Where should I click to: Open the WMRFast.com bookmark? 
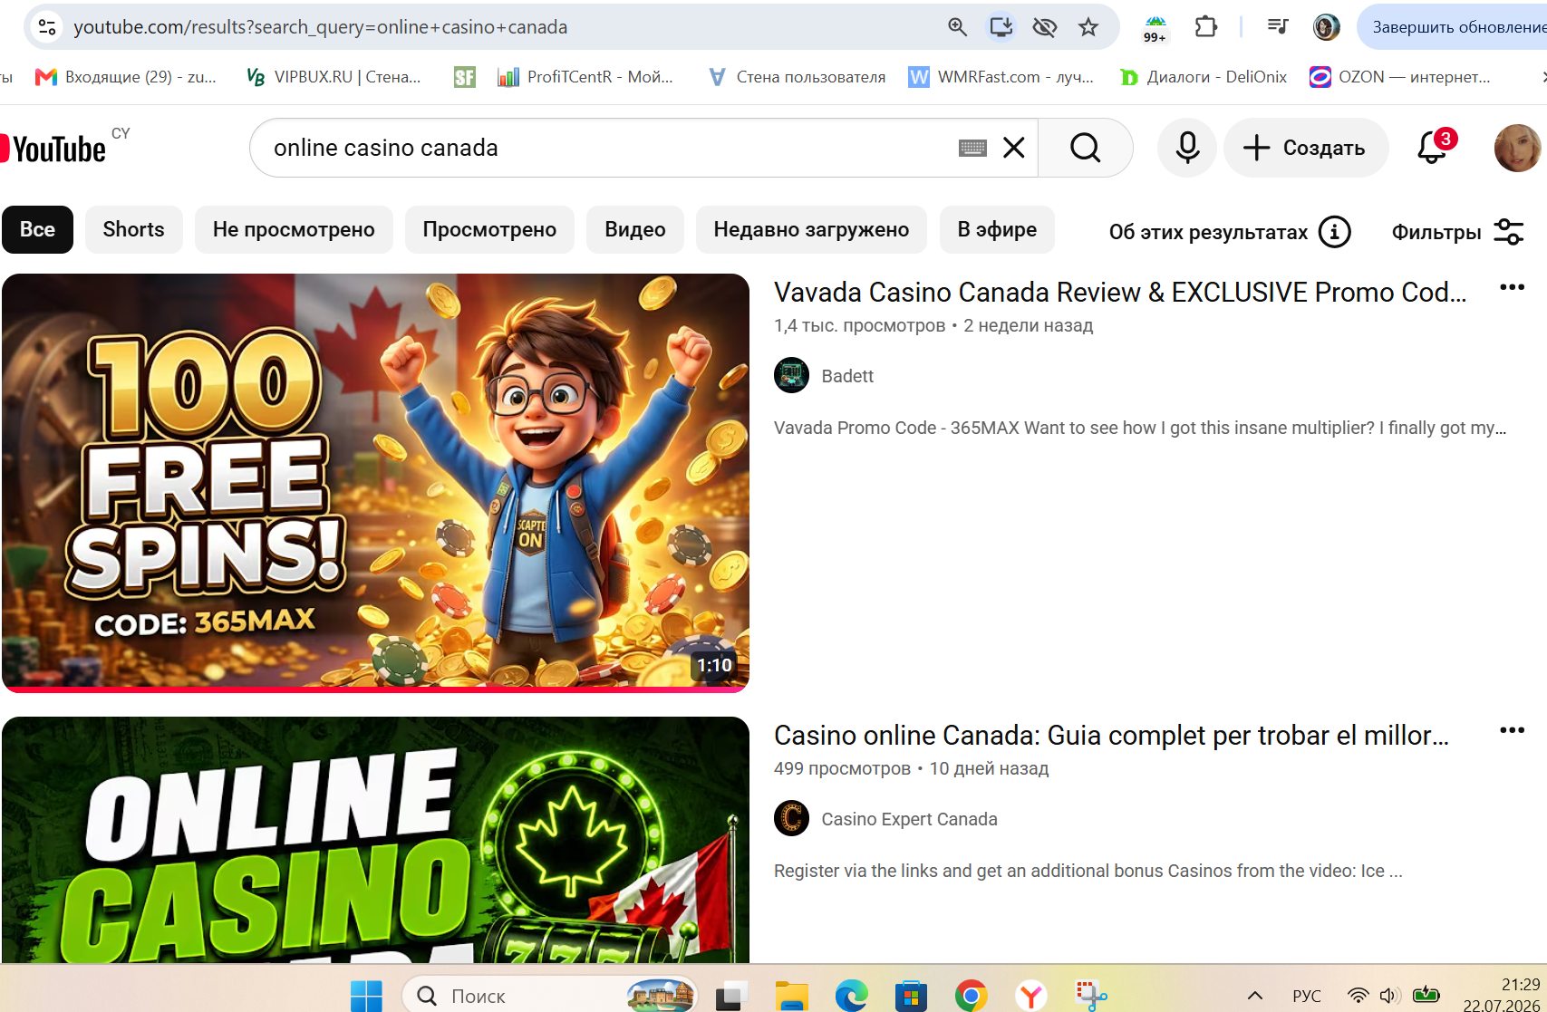[x=1001, y=77]
